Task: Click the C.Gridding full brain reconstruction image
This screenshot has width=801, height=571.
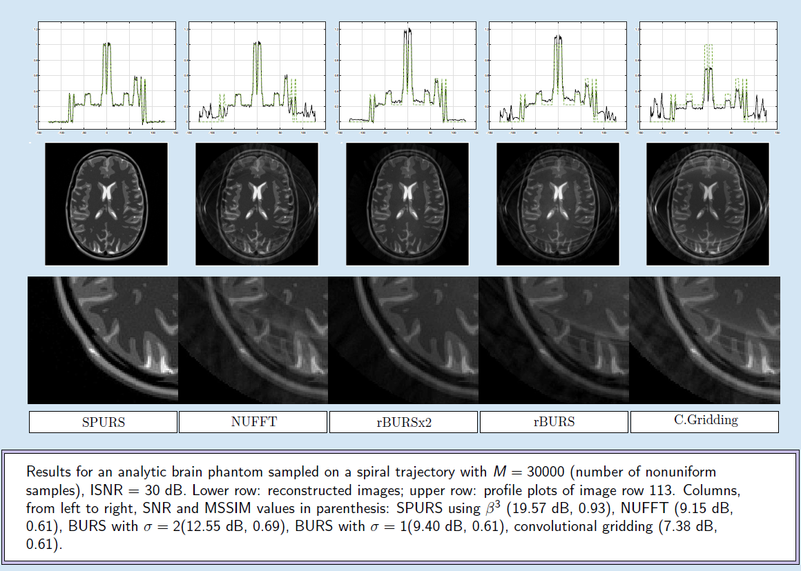Action: click(x=707, y=204)
